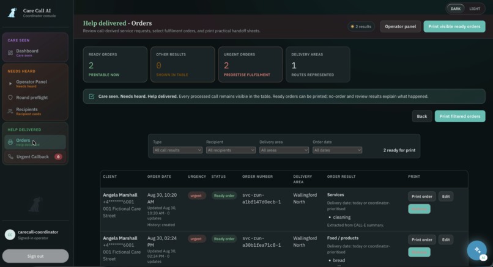Click Print visible ready orders
493x267 pixels.
tap(454, 26)
